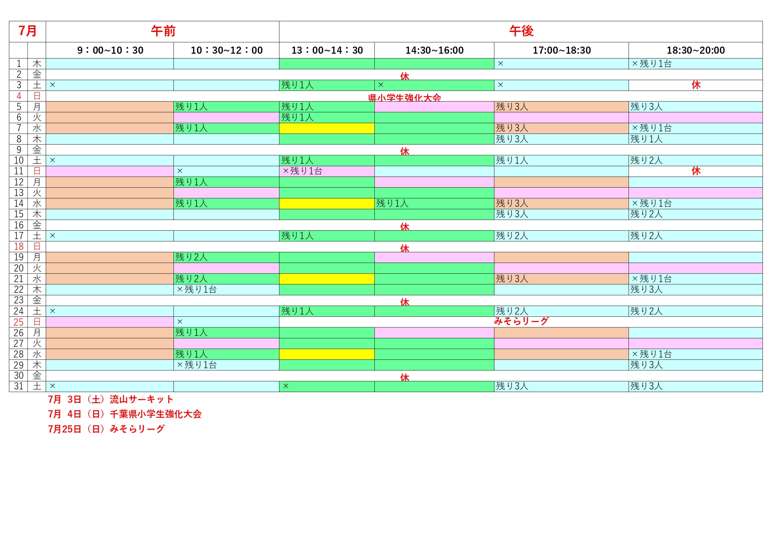Screen dimensions: 778x550
Task: Click "×残り1台" in the 29th row 10:30 slot
Action: (196, 365)
